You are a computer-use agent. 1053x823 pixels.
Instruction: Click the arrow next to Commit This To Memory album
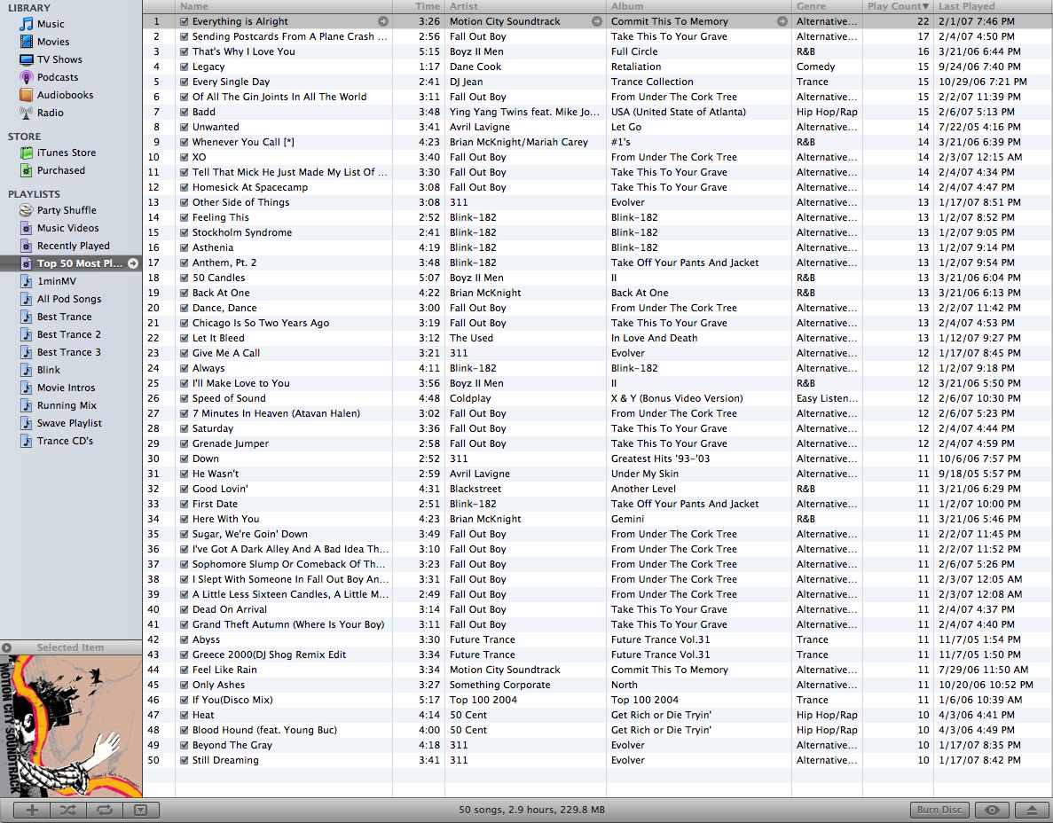point(782,21)
